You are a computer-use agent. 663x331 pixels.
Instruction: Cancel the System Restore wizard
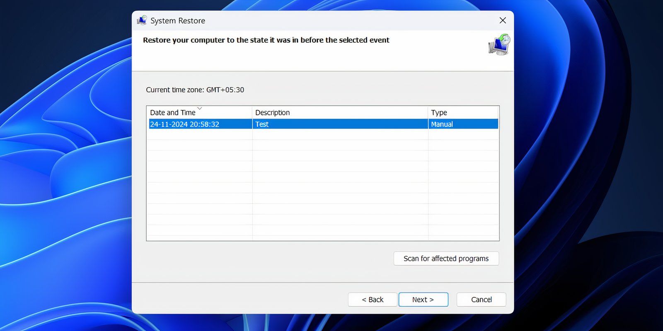[x=481, y=300]
